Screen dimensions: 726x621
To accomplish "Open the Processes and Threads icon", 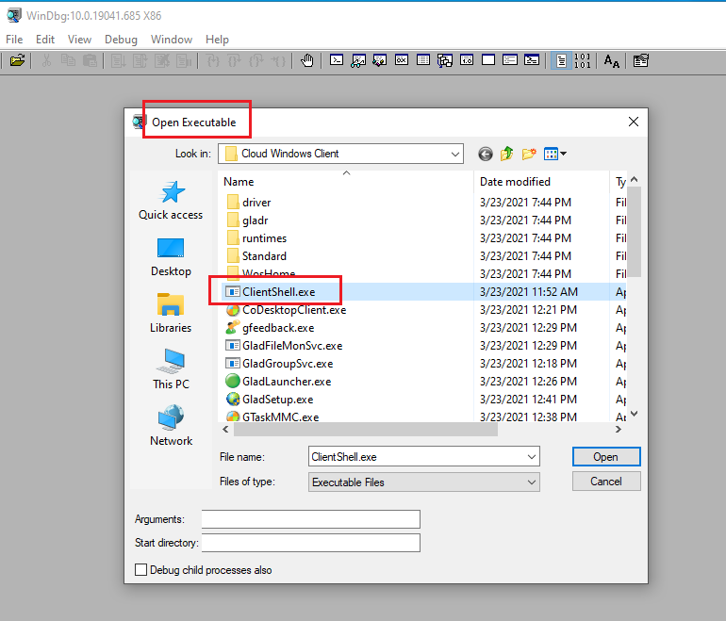I will coord(510,60).
